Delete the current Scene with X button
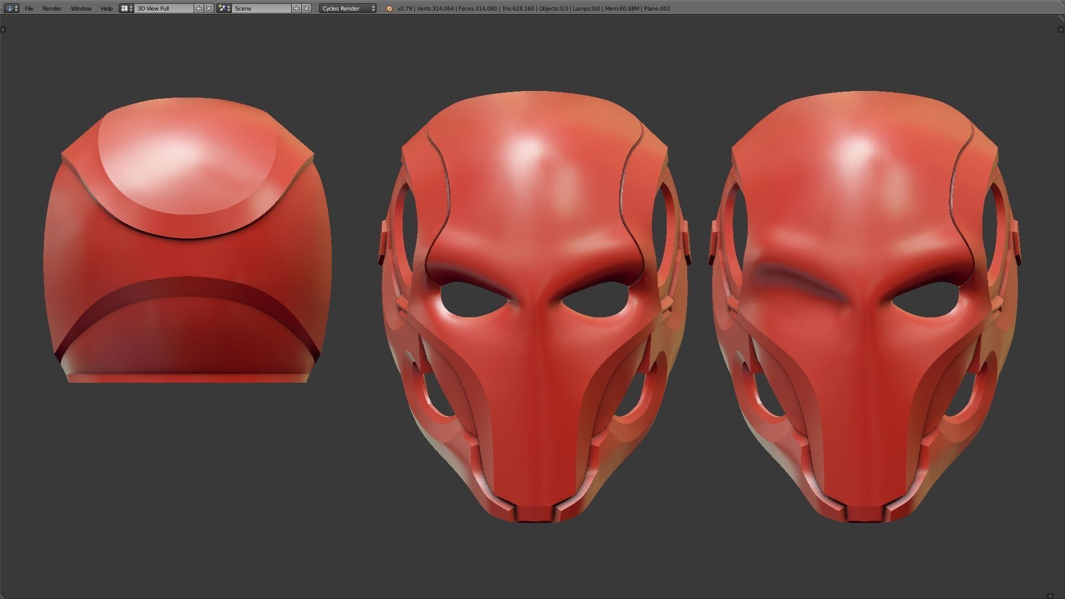1065x599 pixels. [x=307, y=8]
